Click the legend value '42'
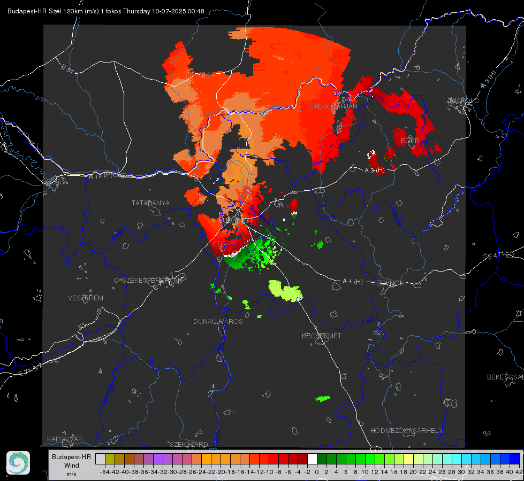This screenshot has width=524, height=481. point(519,472)
